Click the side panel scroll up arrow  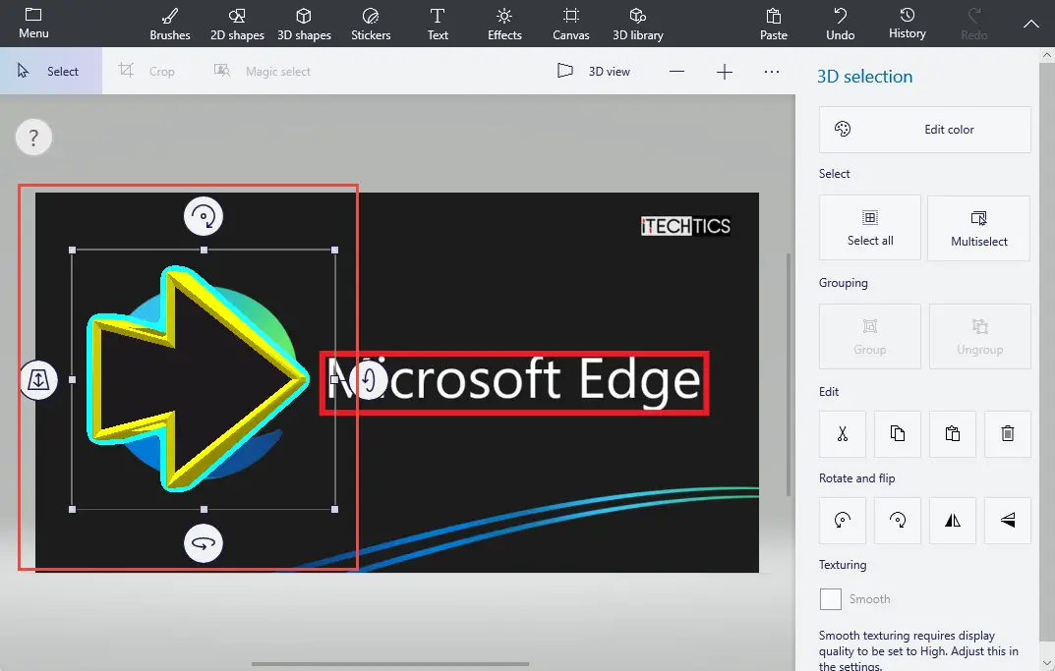point(1047,55)
